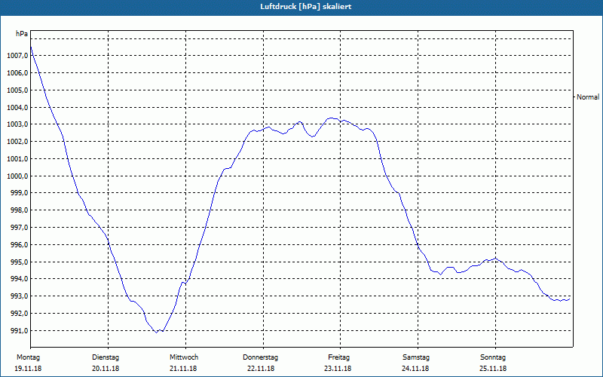Click the 1005,0 axis value
This screenshot has width=603, height=377.
[17, 90]
